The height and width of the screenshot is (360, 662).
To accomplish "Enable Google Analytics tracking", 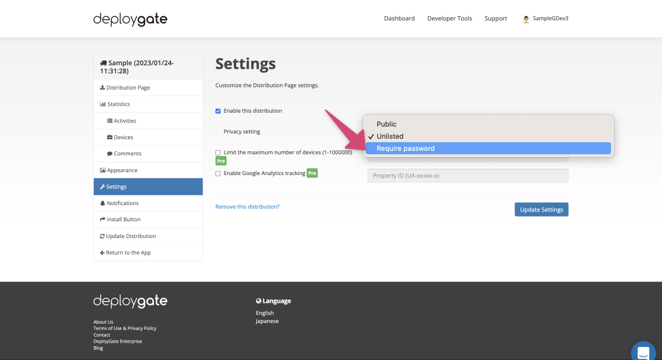I will (218, 173).
